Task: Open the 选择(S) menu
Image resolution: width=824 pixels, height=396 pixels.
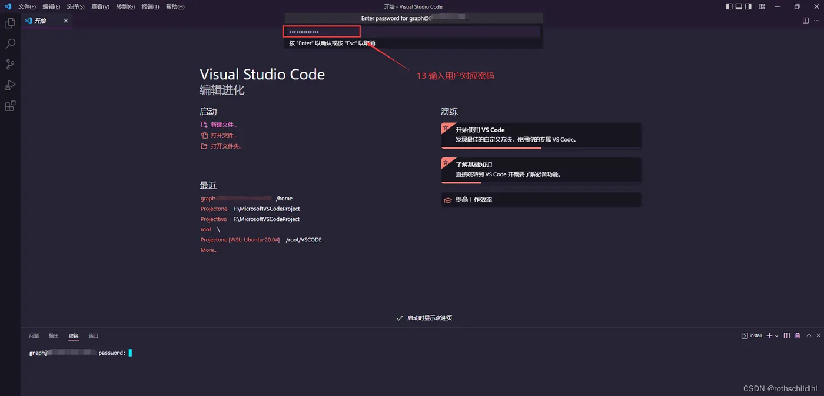Action: tap(75, 6)
